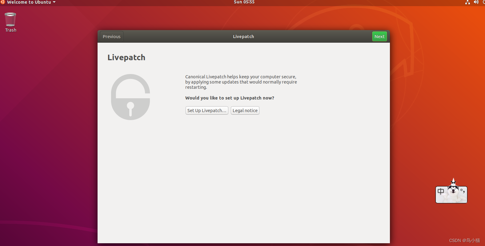485x246 pixels.
Task: Click the Chinese input method indicator
Action: (441, 191)
